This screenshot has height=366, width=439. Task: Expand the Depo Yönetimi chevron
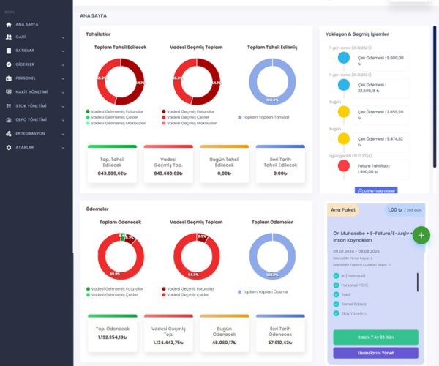point(63,120)
